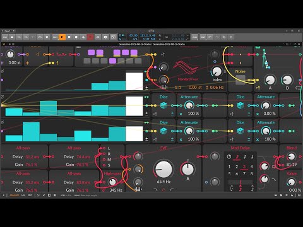Screen dimensions: 303x227
Task: Click the circular Record button in transport
Action: click(x=76, y=37)
